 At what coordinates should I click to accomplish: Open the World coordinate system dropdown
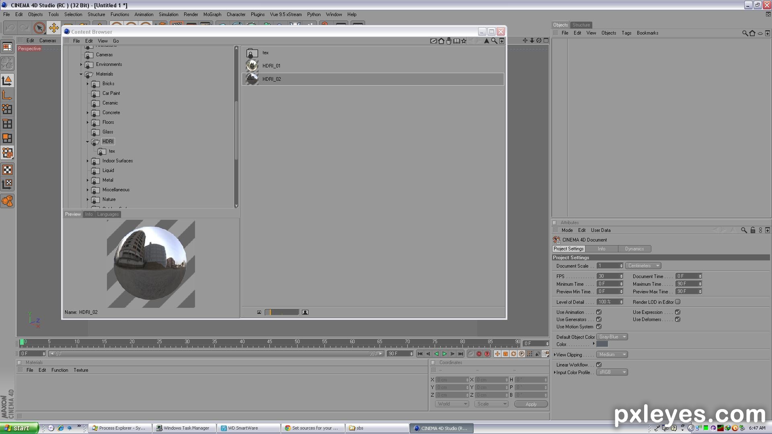point(452,404)
